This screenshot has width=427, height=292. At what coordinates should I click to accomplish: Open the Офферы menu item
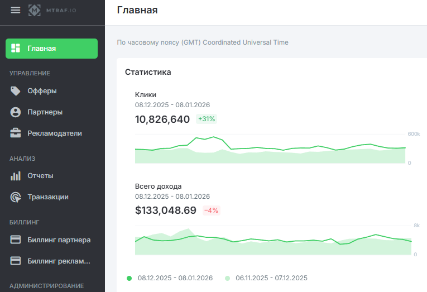(x=42, y=91)
